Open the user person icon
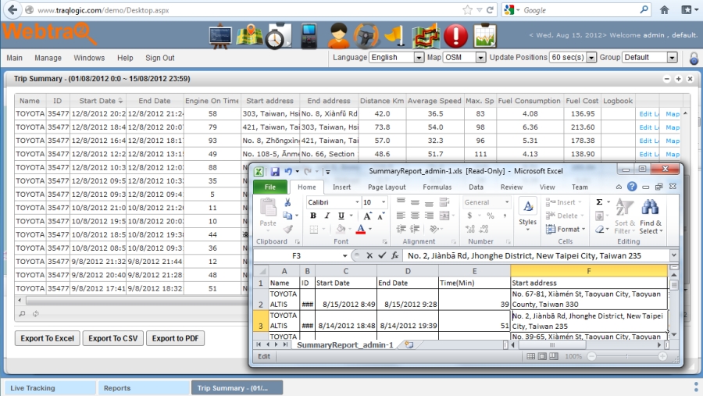 (x=338, y=35)
